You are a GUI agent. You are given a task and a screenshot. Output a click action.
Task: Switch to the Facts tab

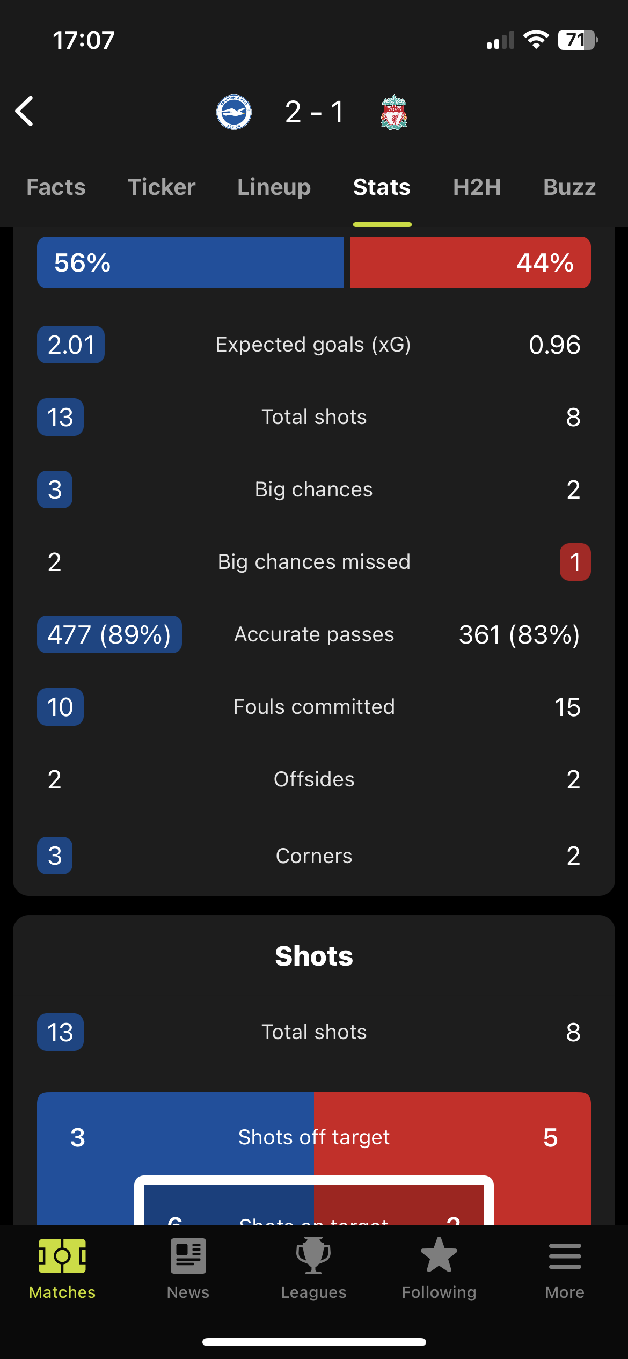tap(56, 187)
